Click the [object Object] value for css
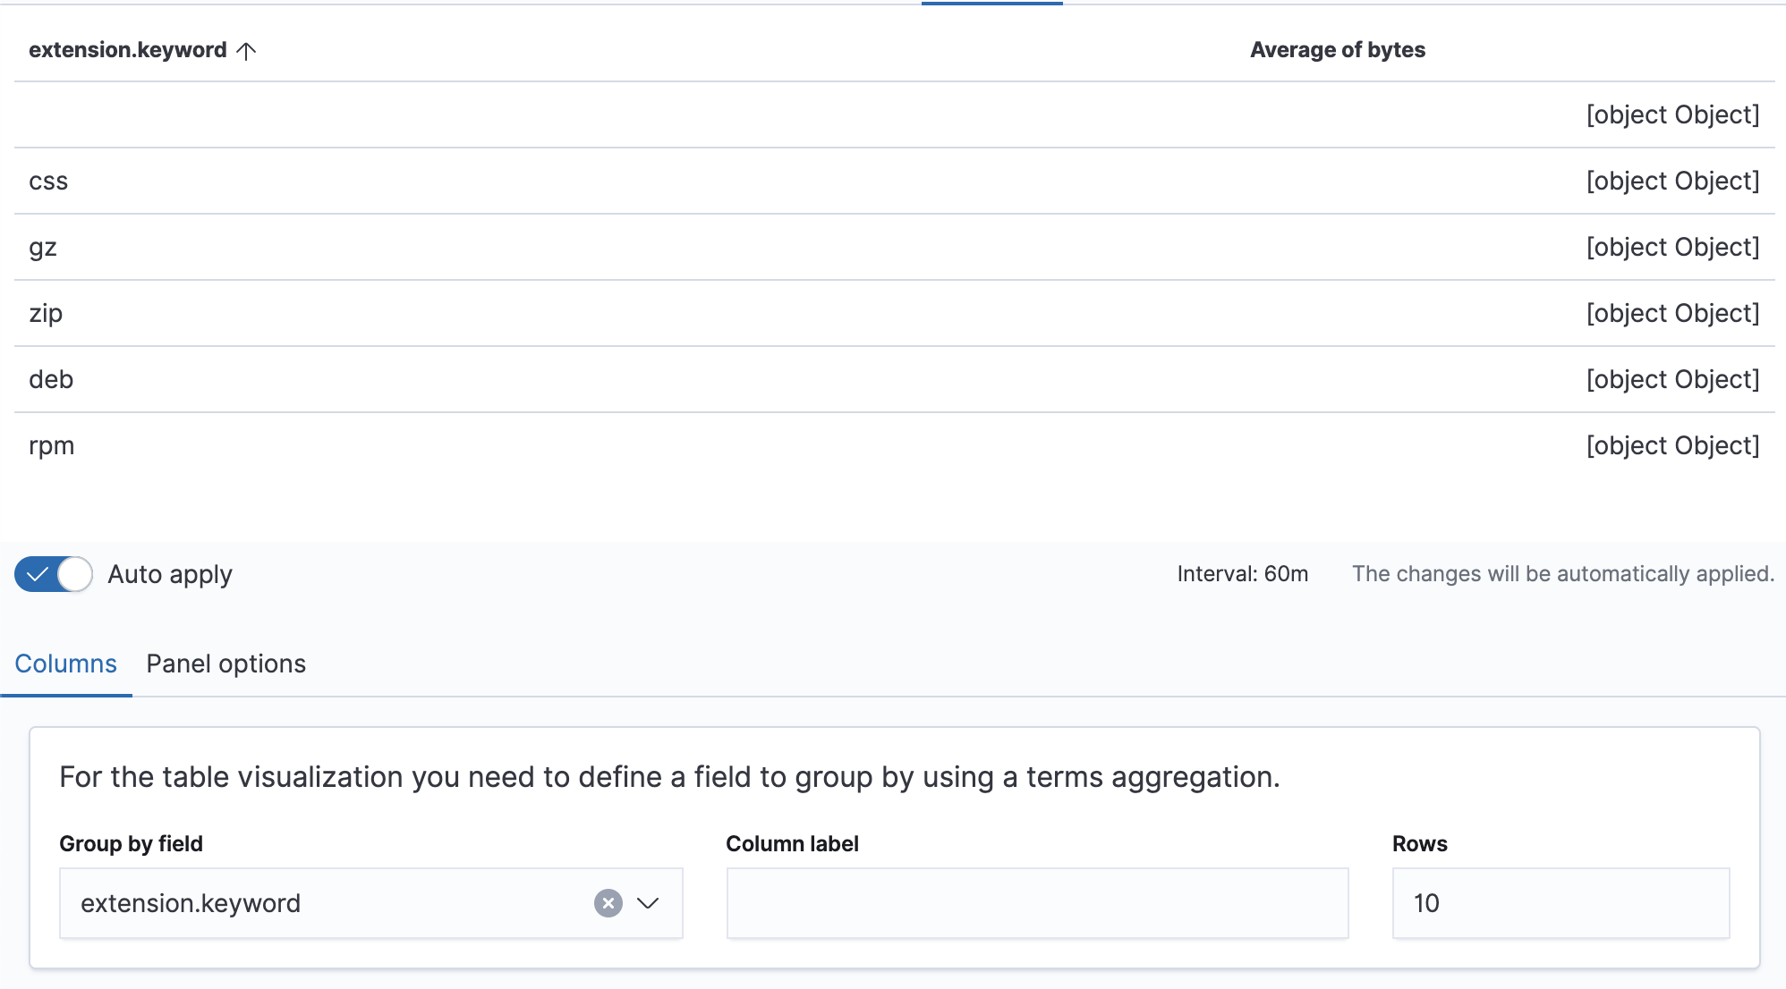Image resolution: width=1786 pixels, height=989 pixels. coord(1672,181)
